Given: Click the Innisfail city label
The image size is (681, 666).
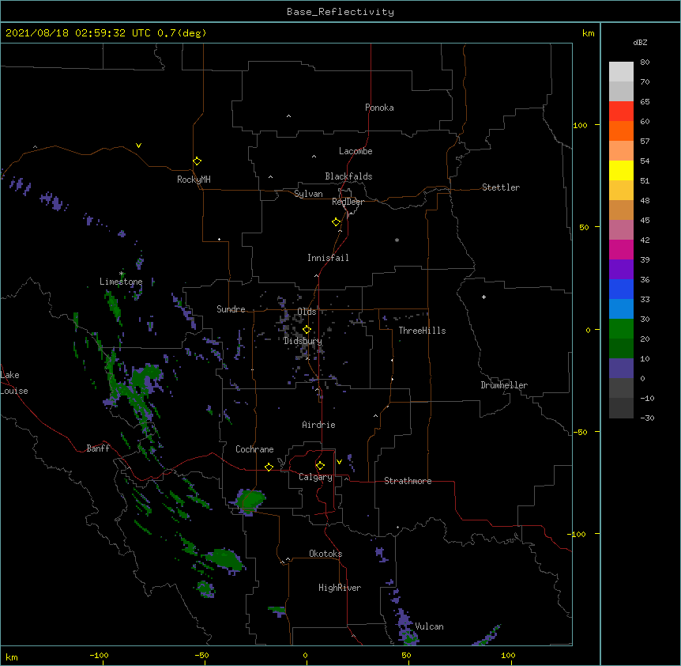Looking at the screenshot, I should coord(328,258).
